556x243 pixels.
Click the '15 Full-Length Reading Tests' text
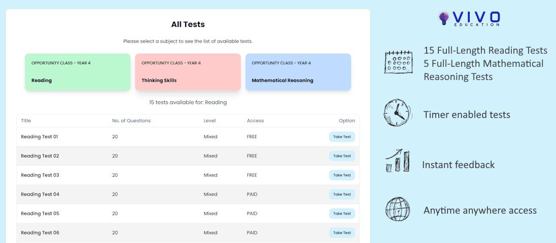click(x=485, y=51)
